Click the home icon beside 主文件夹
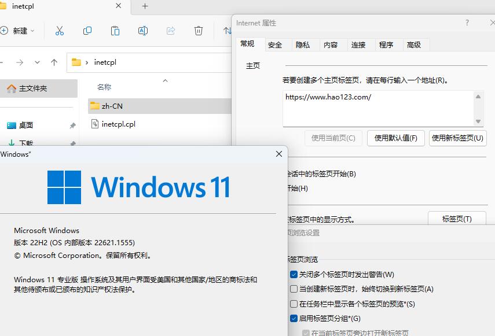This screenshot has width=495, height=336. tap(12, 88)
